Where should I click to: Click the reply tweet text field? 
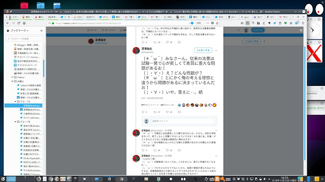tap(183, 121)
